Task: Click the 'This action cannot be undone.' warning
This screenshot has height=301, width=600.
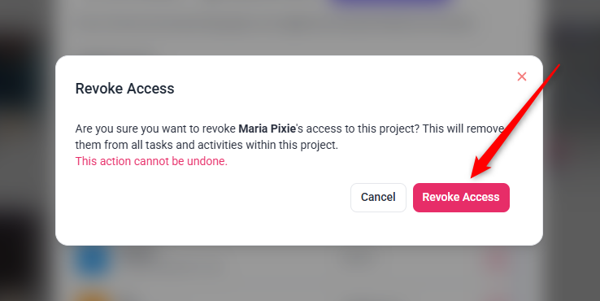Action: pos(151,161)
